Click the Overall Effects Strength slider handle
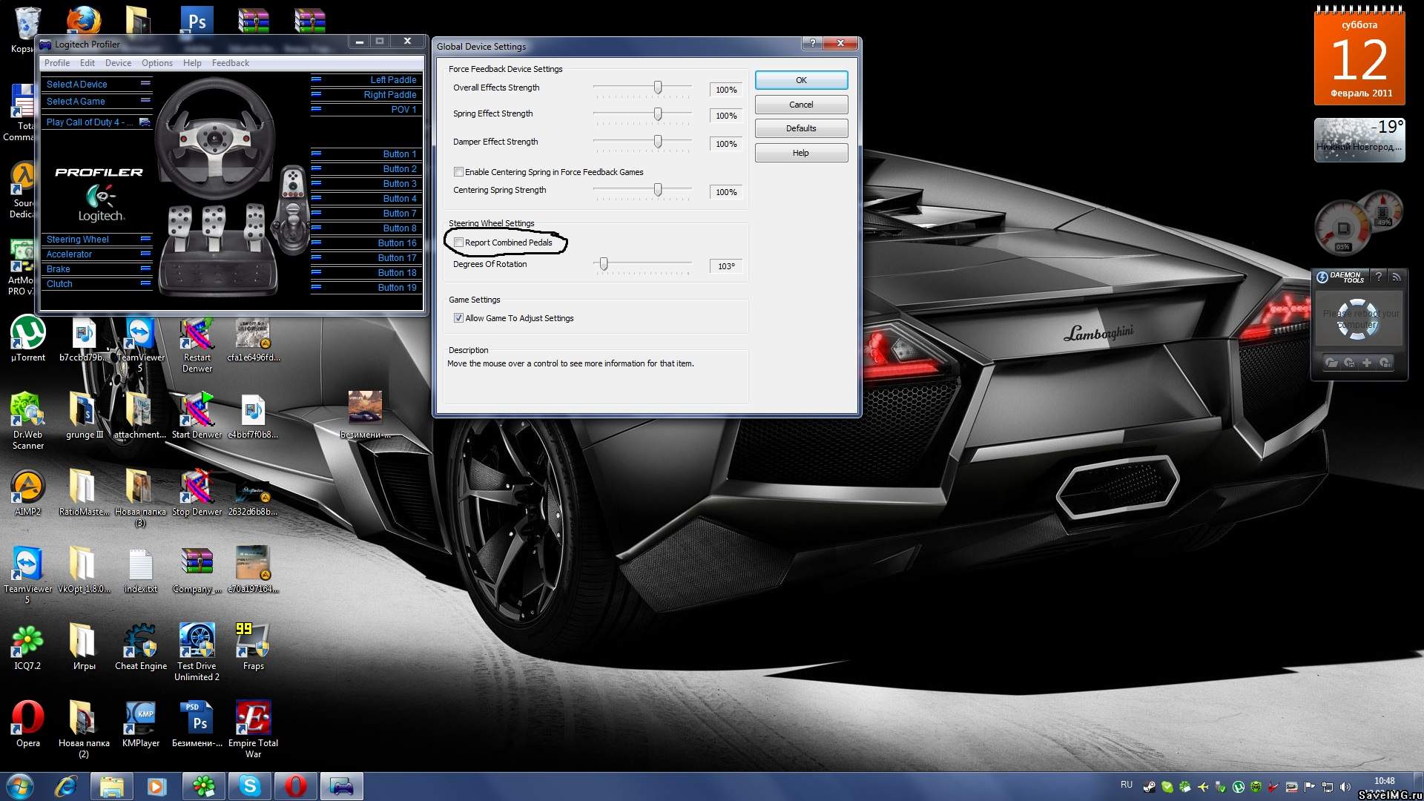The image size is (1424, 801). coord(658,88)
